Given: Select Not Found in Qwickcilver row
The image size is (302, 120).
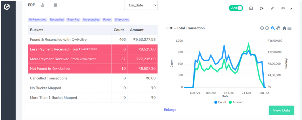Looking at the screenshot, I should tap(93, 69).
